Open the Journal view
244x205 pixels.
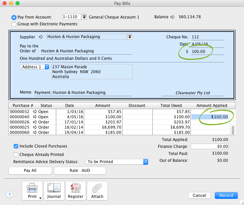pyautogui.click(x=54, y=190)
